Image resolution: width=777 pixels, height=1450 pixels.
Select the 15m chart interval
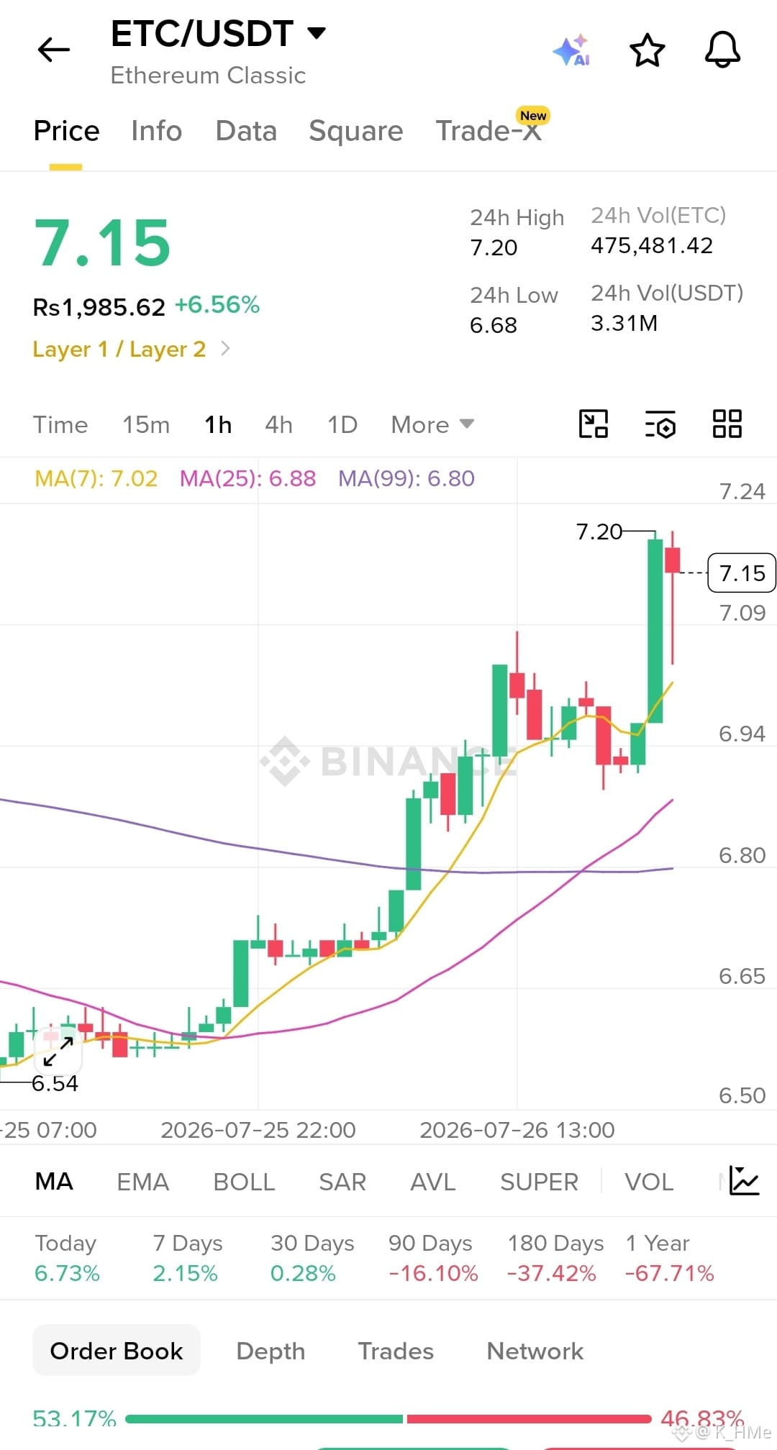point(146,424)
